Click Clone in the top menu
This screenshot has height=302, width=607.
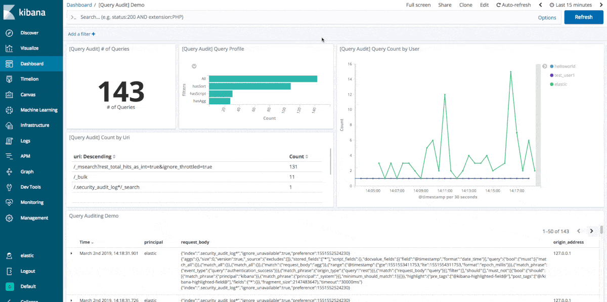(465, 5)
